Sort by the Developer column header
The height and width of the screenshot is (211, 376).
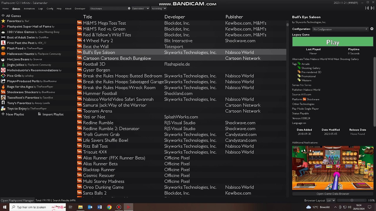pos(175,17)
